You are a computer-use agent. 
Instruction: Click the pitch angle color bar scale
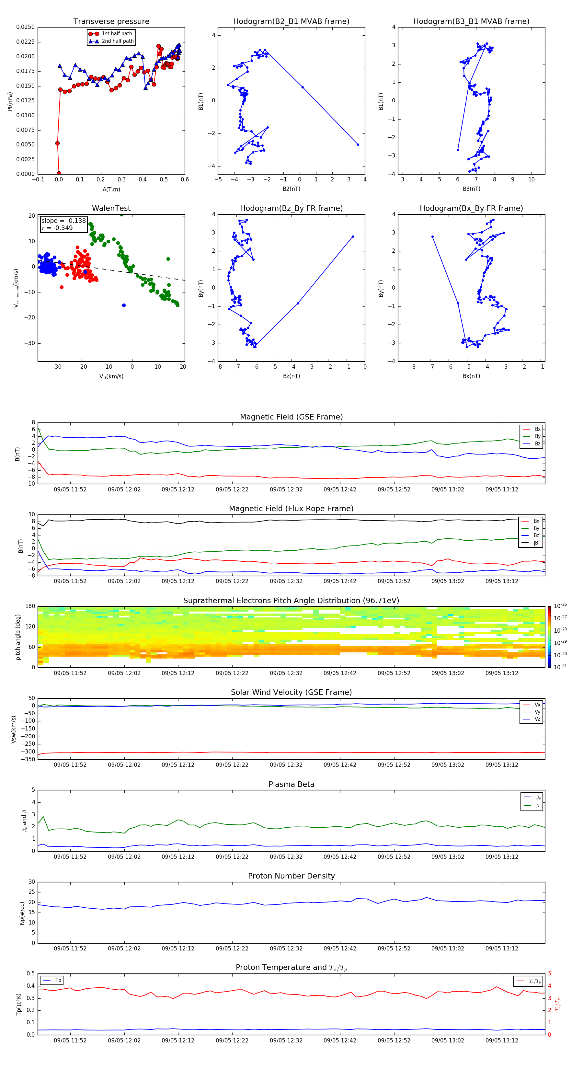[x=549, y=637]
